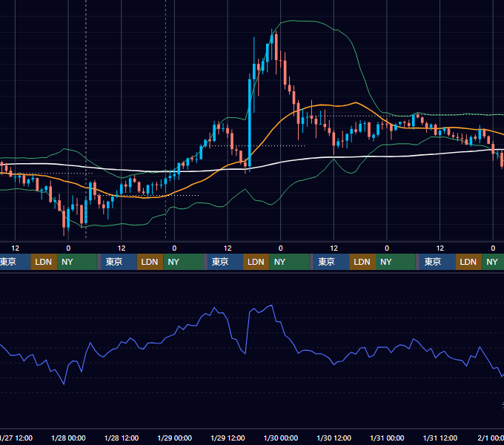
Task: Click the 1/30 00:00 date label
Action: click(x=281, y=438)
